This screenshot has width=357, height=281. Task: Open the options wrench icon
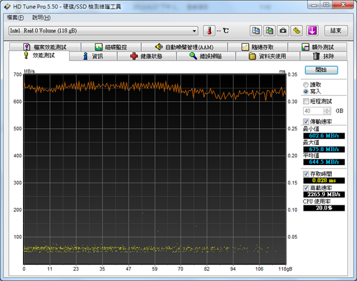pyautogui.click(x=297, y=30)
